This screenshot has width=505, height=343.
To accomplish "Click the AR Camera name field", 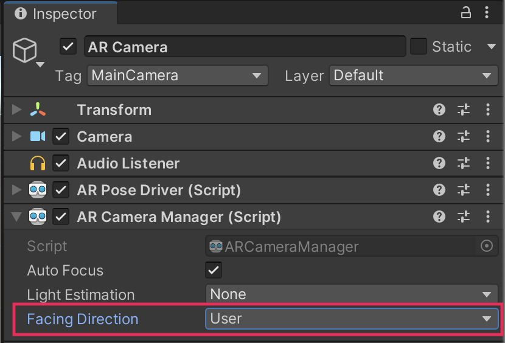I will pos(245,47).
